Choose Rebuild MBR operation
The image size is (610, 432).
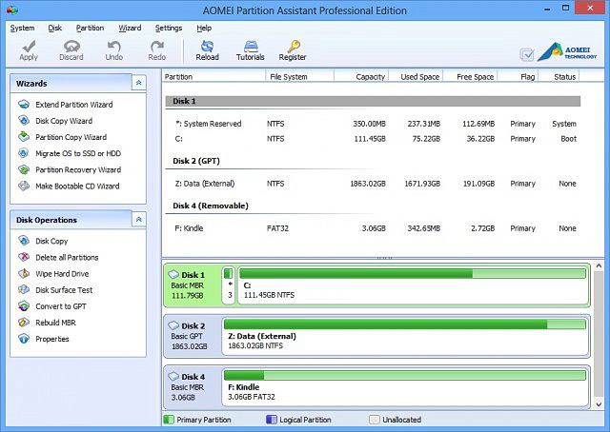[x=55, y=323]
